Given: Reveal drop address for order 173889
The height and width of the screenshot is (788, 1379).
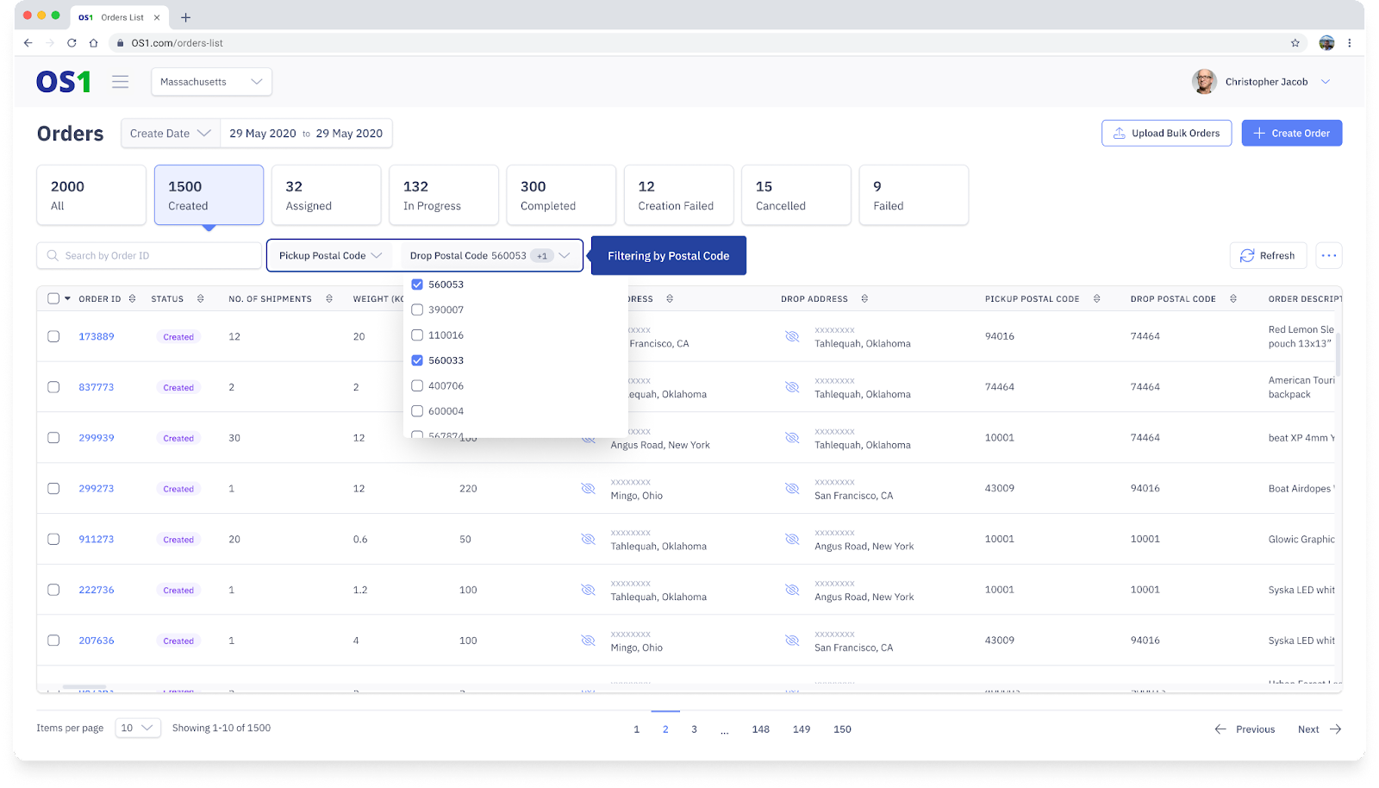Looking at the screenshot, I should tap(791, 336).
